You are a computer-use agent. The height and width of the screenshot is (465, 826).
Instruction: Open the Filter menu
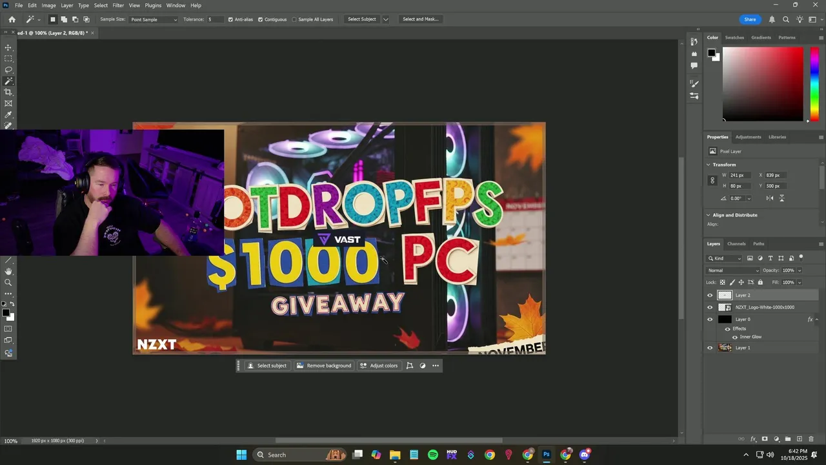coord(118,5)
